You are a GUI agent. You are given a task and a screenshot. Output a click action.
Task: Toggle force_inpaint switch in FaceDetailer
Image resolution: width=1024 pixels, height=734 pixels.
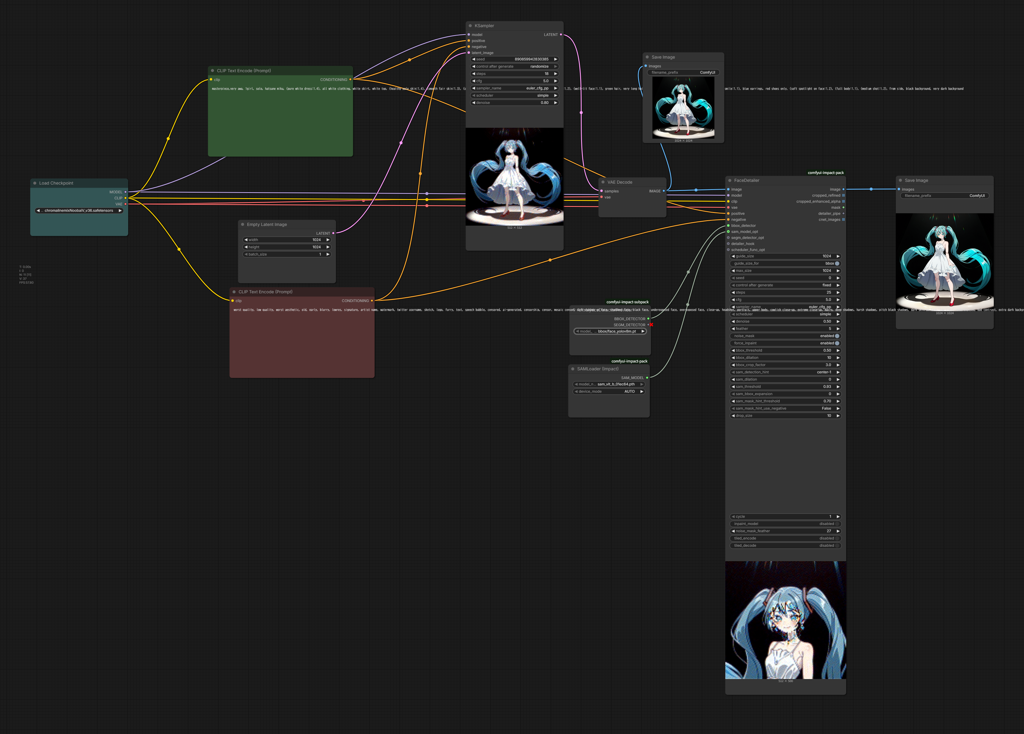click(837, 343)
